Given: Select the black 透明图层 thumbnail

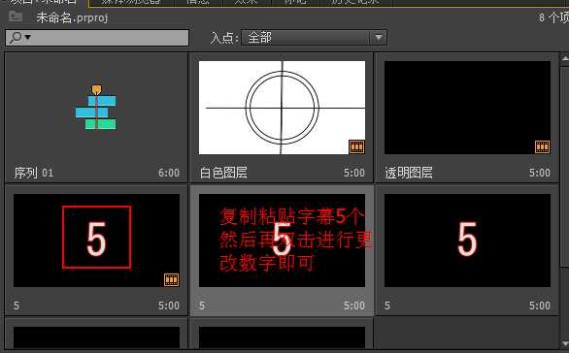Looking at the screenshot, I should (x=467, y=108).
